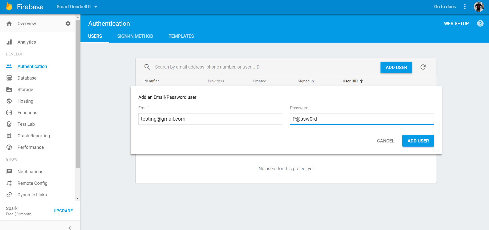
Task: Sort by Identifier column header
Action: point(151,81)
